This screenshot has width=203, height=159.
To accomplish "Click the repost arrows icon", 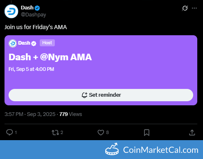I will pyautogui.click(x=55, y=132).
